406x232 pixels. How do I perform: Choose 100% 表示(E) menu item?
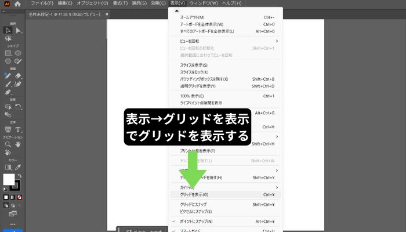point(225,96)
